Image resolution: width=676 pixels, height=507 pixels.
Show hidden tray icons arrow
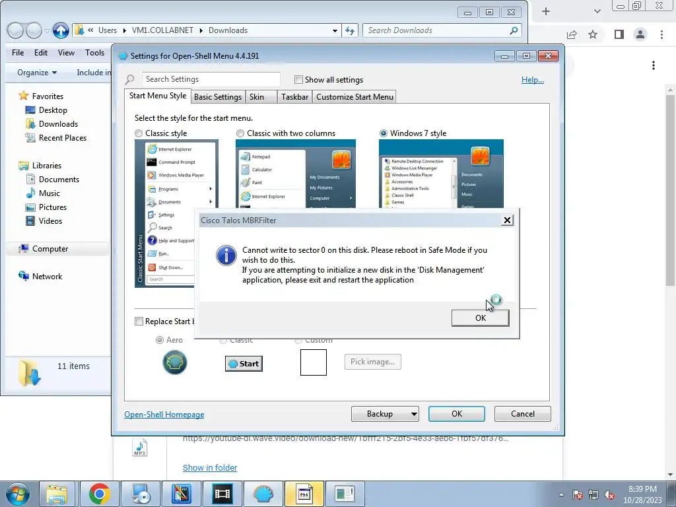click(x=561, y=494)
